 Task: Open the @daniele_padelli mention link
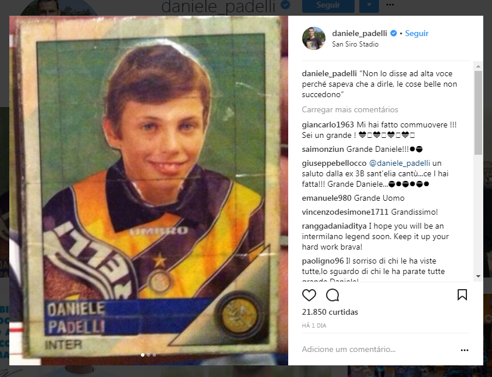399,163
